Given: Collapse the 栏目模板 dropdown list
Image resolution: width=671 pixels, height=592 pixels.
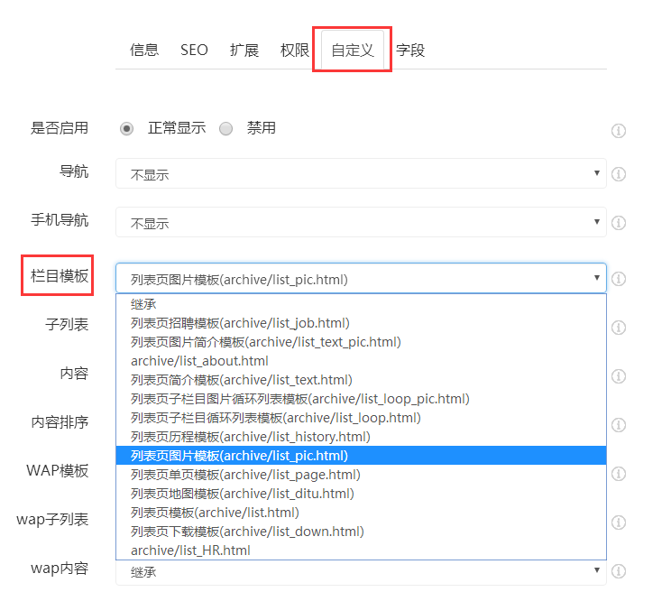Looking at the screenshot, I should coord(361,279).
